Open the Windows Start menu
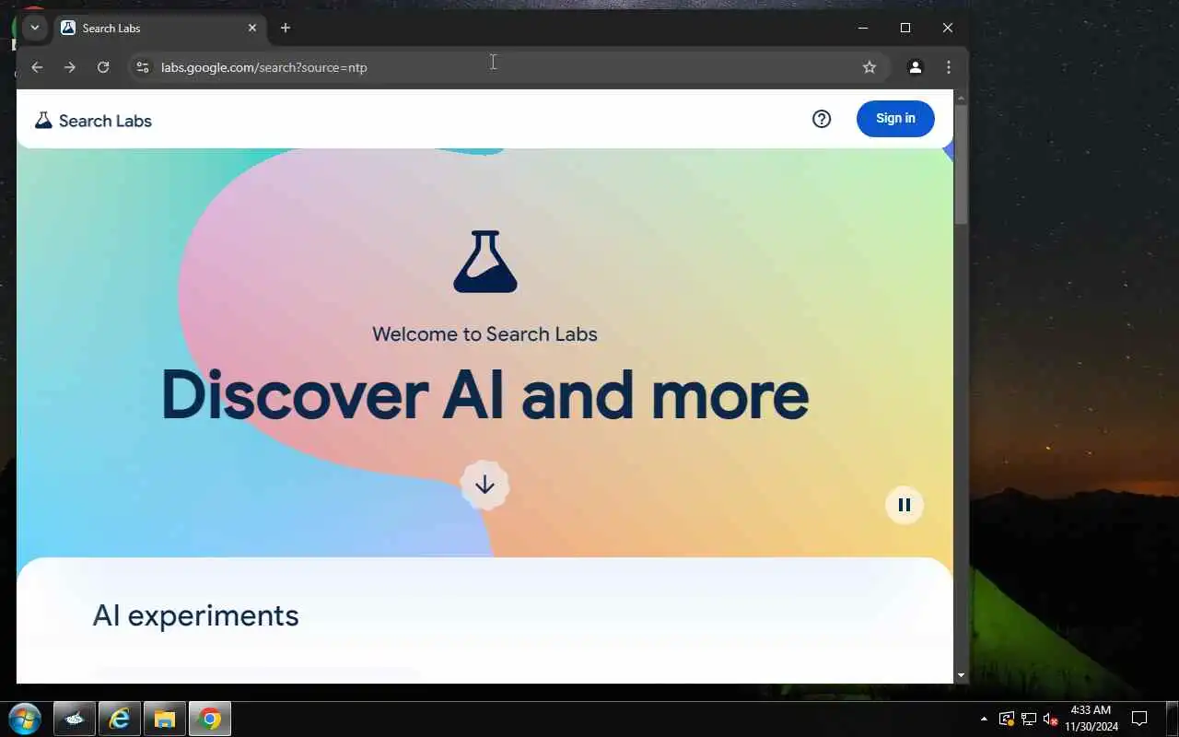This screenshot has width=1179, height=737. [24, 719]
